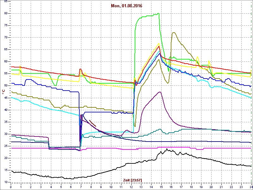Click hour 23 on the time axis
253x190 pixels.
[241, 187]
